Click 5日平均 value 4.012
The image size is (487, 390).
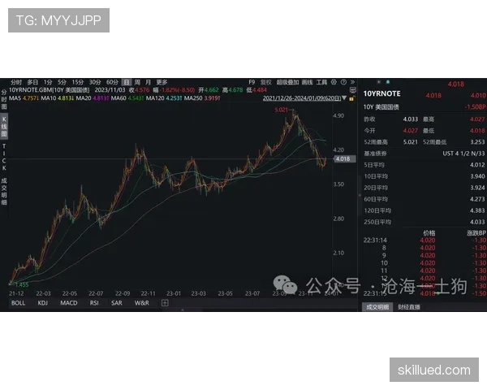click(x=477, y=165)
